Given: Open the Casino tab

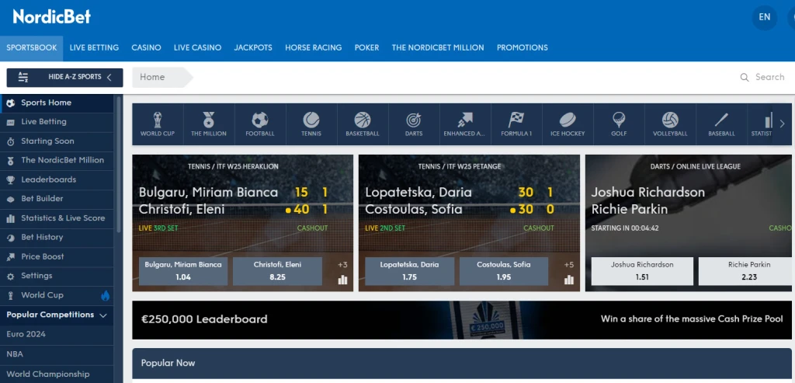Looking at the screenshot, I should coord(147,47).
